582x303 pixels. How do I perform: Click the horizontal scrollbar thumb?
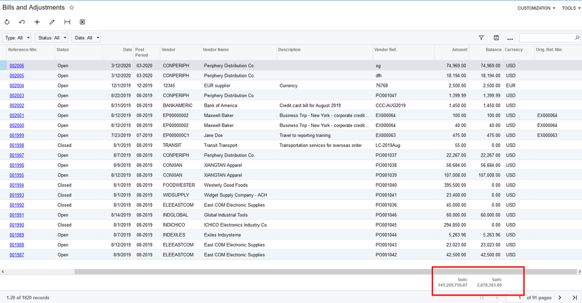point(325,272)
